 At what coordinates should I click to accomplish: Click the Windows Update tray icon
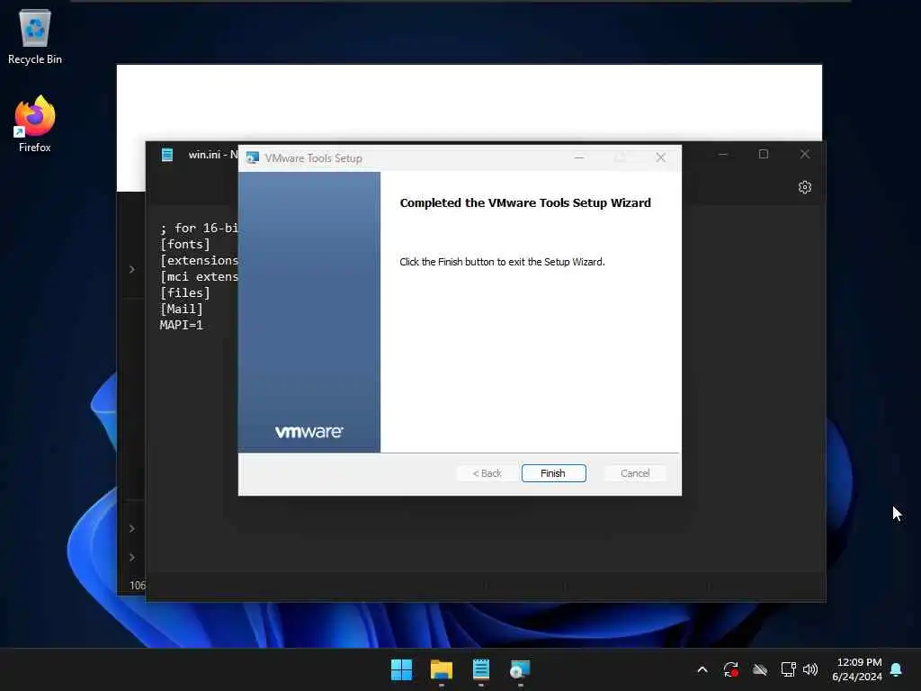click(730, 669)
